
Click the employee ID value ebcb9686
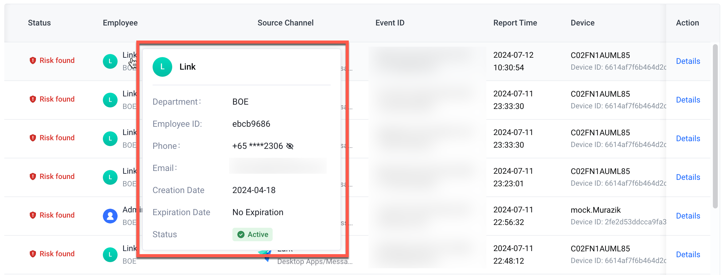[x=251, y=124]
